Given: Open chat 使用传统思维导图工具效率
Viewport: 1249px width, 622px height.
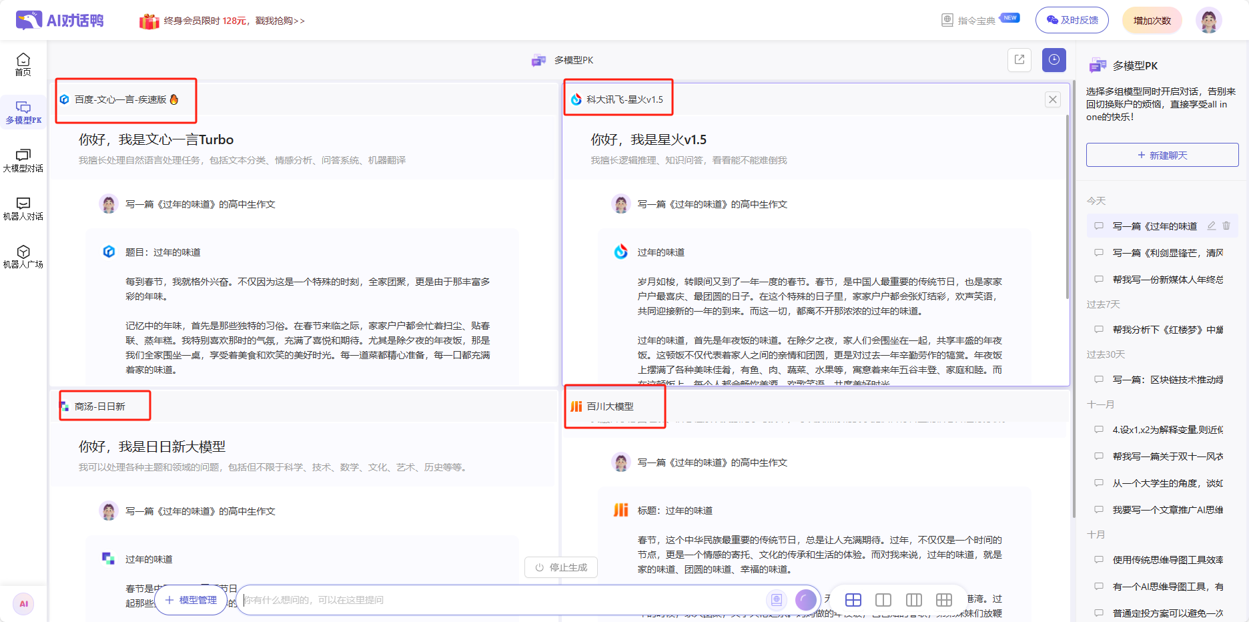Looking at the screenshot, I should [1162, 560].
